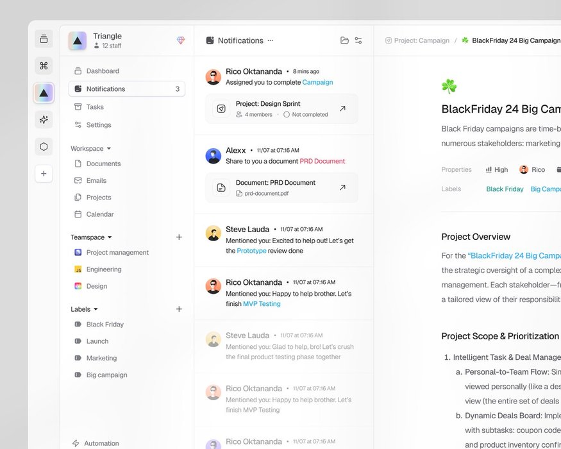
Task: Click the Project Scope & Prioritization heading
Action: coord(500,336)
